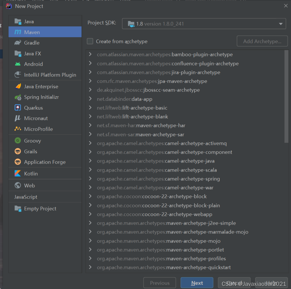Viewport: 291px width, 289px height.
Task: Click the Kotlin K icon
Action: click(x=18, y=174)
